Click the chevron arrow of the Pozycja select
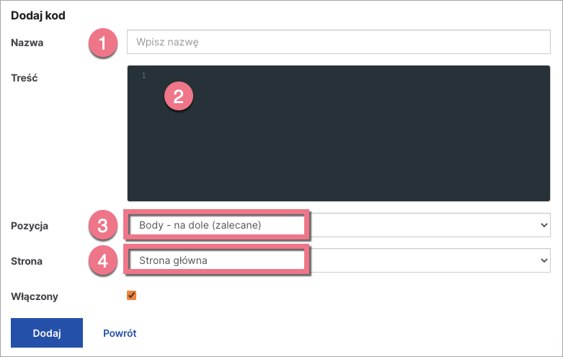The height and width of the screenshot is (357, 563). coord(544,225)
